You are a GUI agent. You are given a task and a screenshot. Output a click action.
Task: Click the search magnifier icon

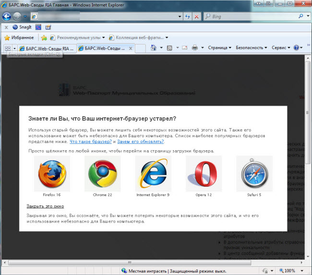pos(301,16)
